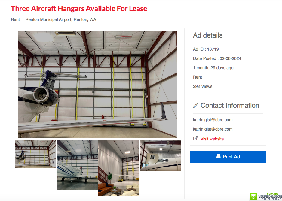Viewport: 282px width, 201px height.
Task: Select the lounge with orange sofa thumbnail
Action: (x=119, y=168)
